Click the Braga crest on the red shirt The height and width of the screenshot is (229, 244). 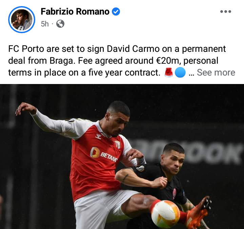118,145
